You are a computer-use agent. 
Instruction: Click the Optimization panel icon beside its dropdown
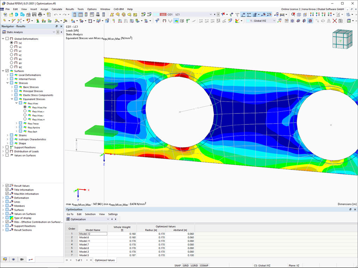(x=68, y=219)
